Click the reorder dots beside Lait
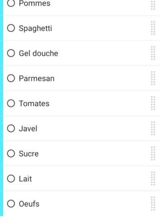This screenshot has height=224, width=160. [x=153, y=179]
